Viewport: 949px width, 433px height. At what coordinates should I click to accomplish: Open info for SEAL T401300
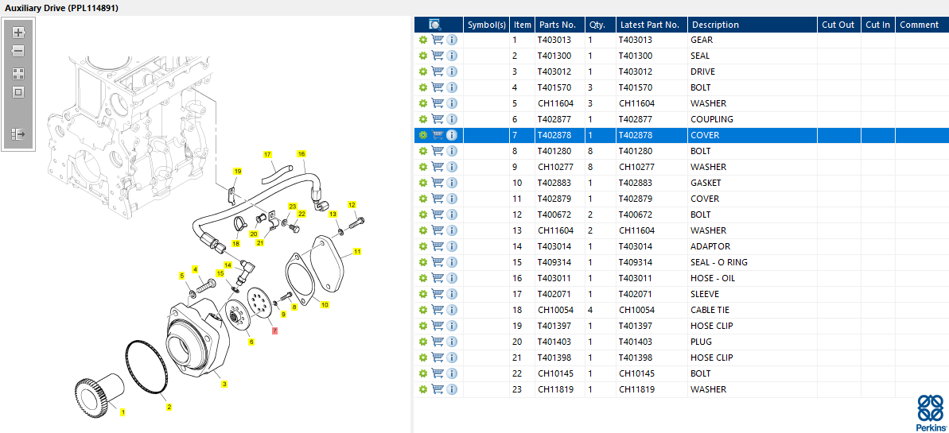[452, 56]
